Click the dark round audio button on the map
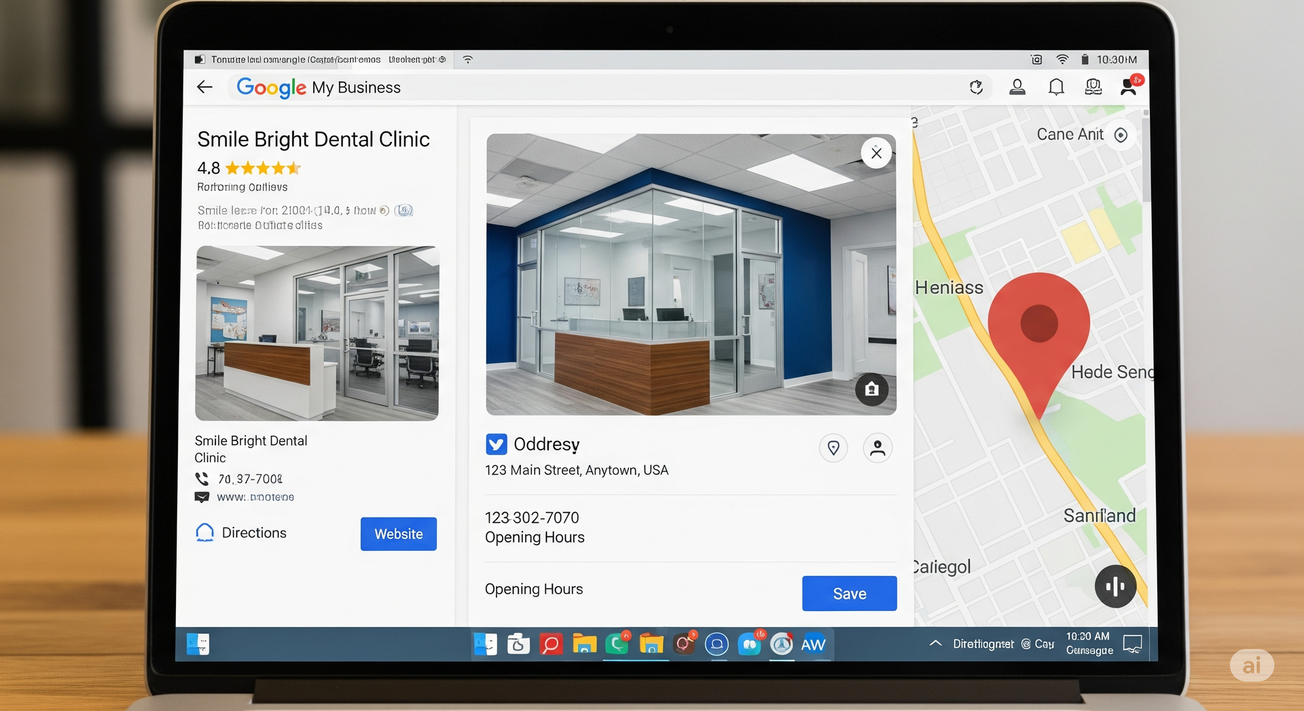The image size is (1304, 711). pyautogui.click(x=1115, y=586)
